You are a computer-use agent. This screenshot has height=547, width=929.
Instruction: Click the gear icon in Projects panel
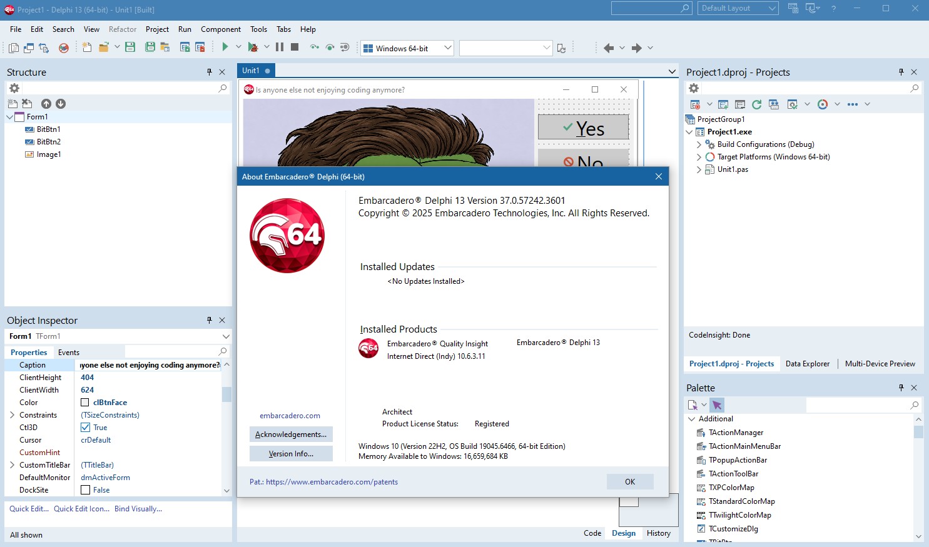[694, 88]
